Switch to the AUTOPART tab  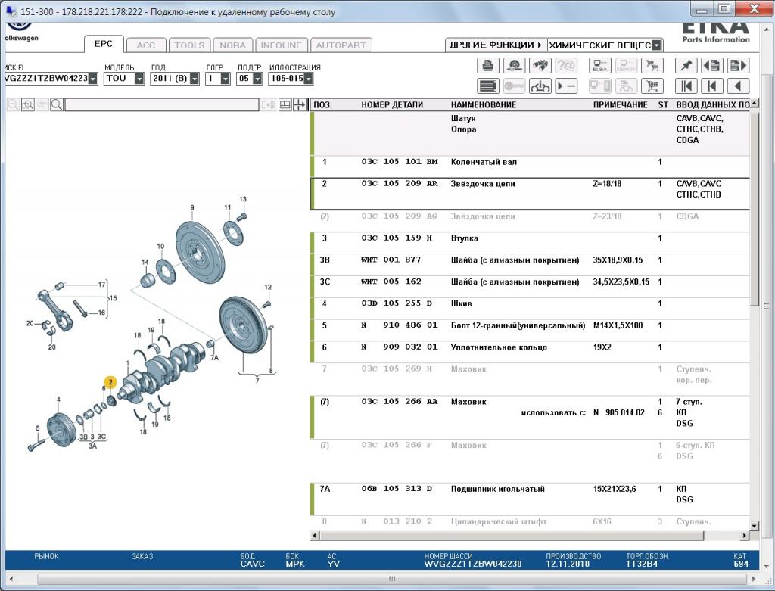341,45
